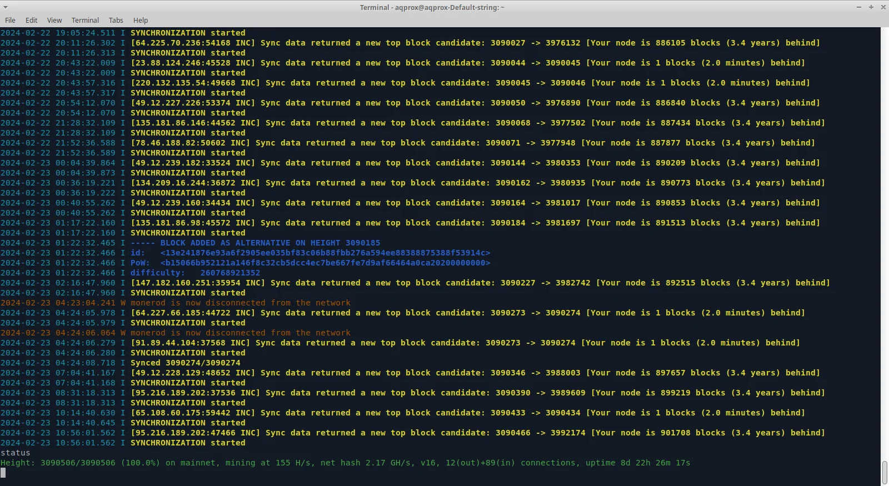
Task: Click the PoW hash line
Action: pos(310,263)
